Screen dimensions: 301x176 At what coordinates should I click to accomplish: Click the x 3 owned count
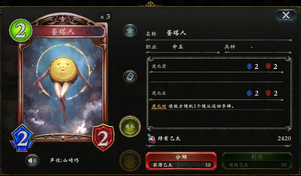[105, 17]
